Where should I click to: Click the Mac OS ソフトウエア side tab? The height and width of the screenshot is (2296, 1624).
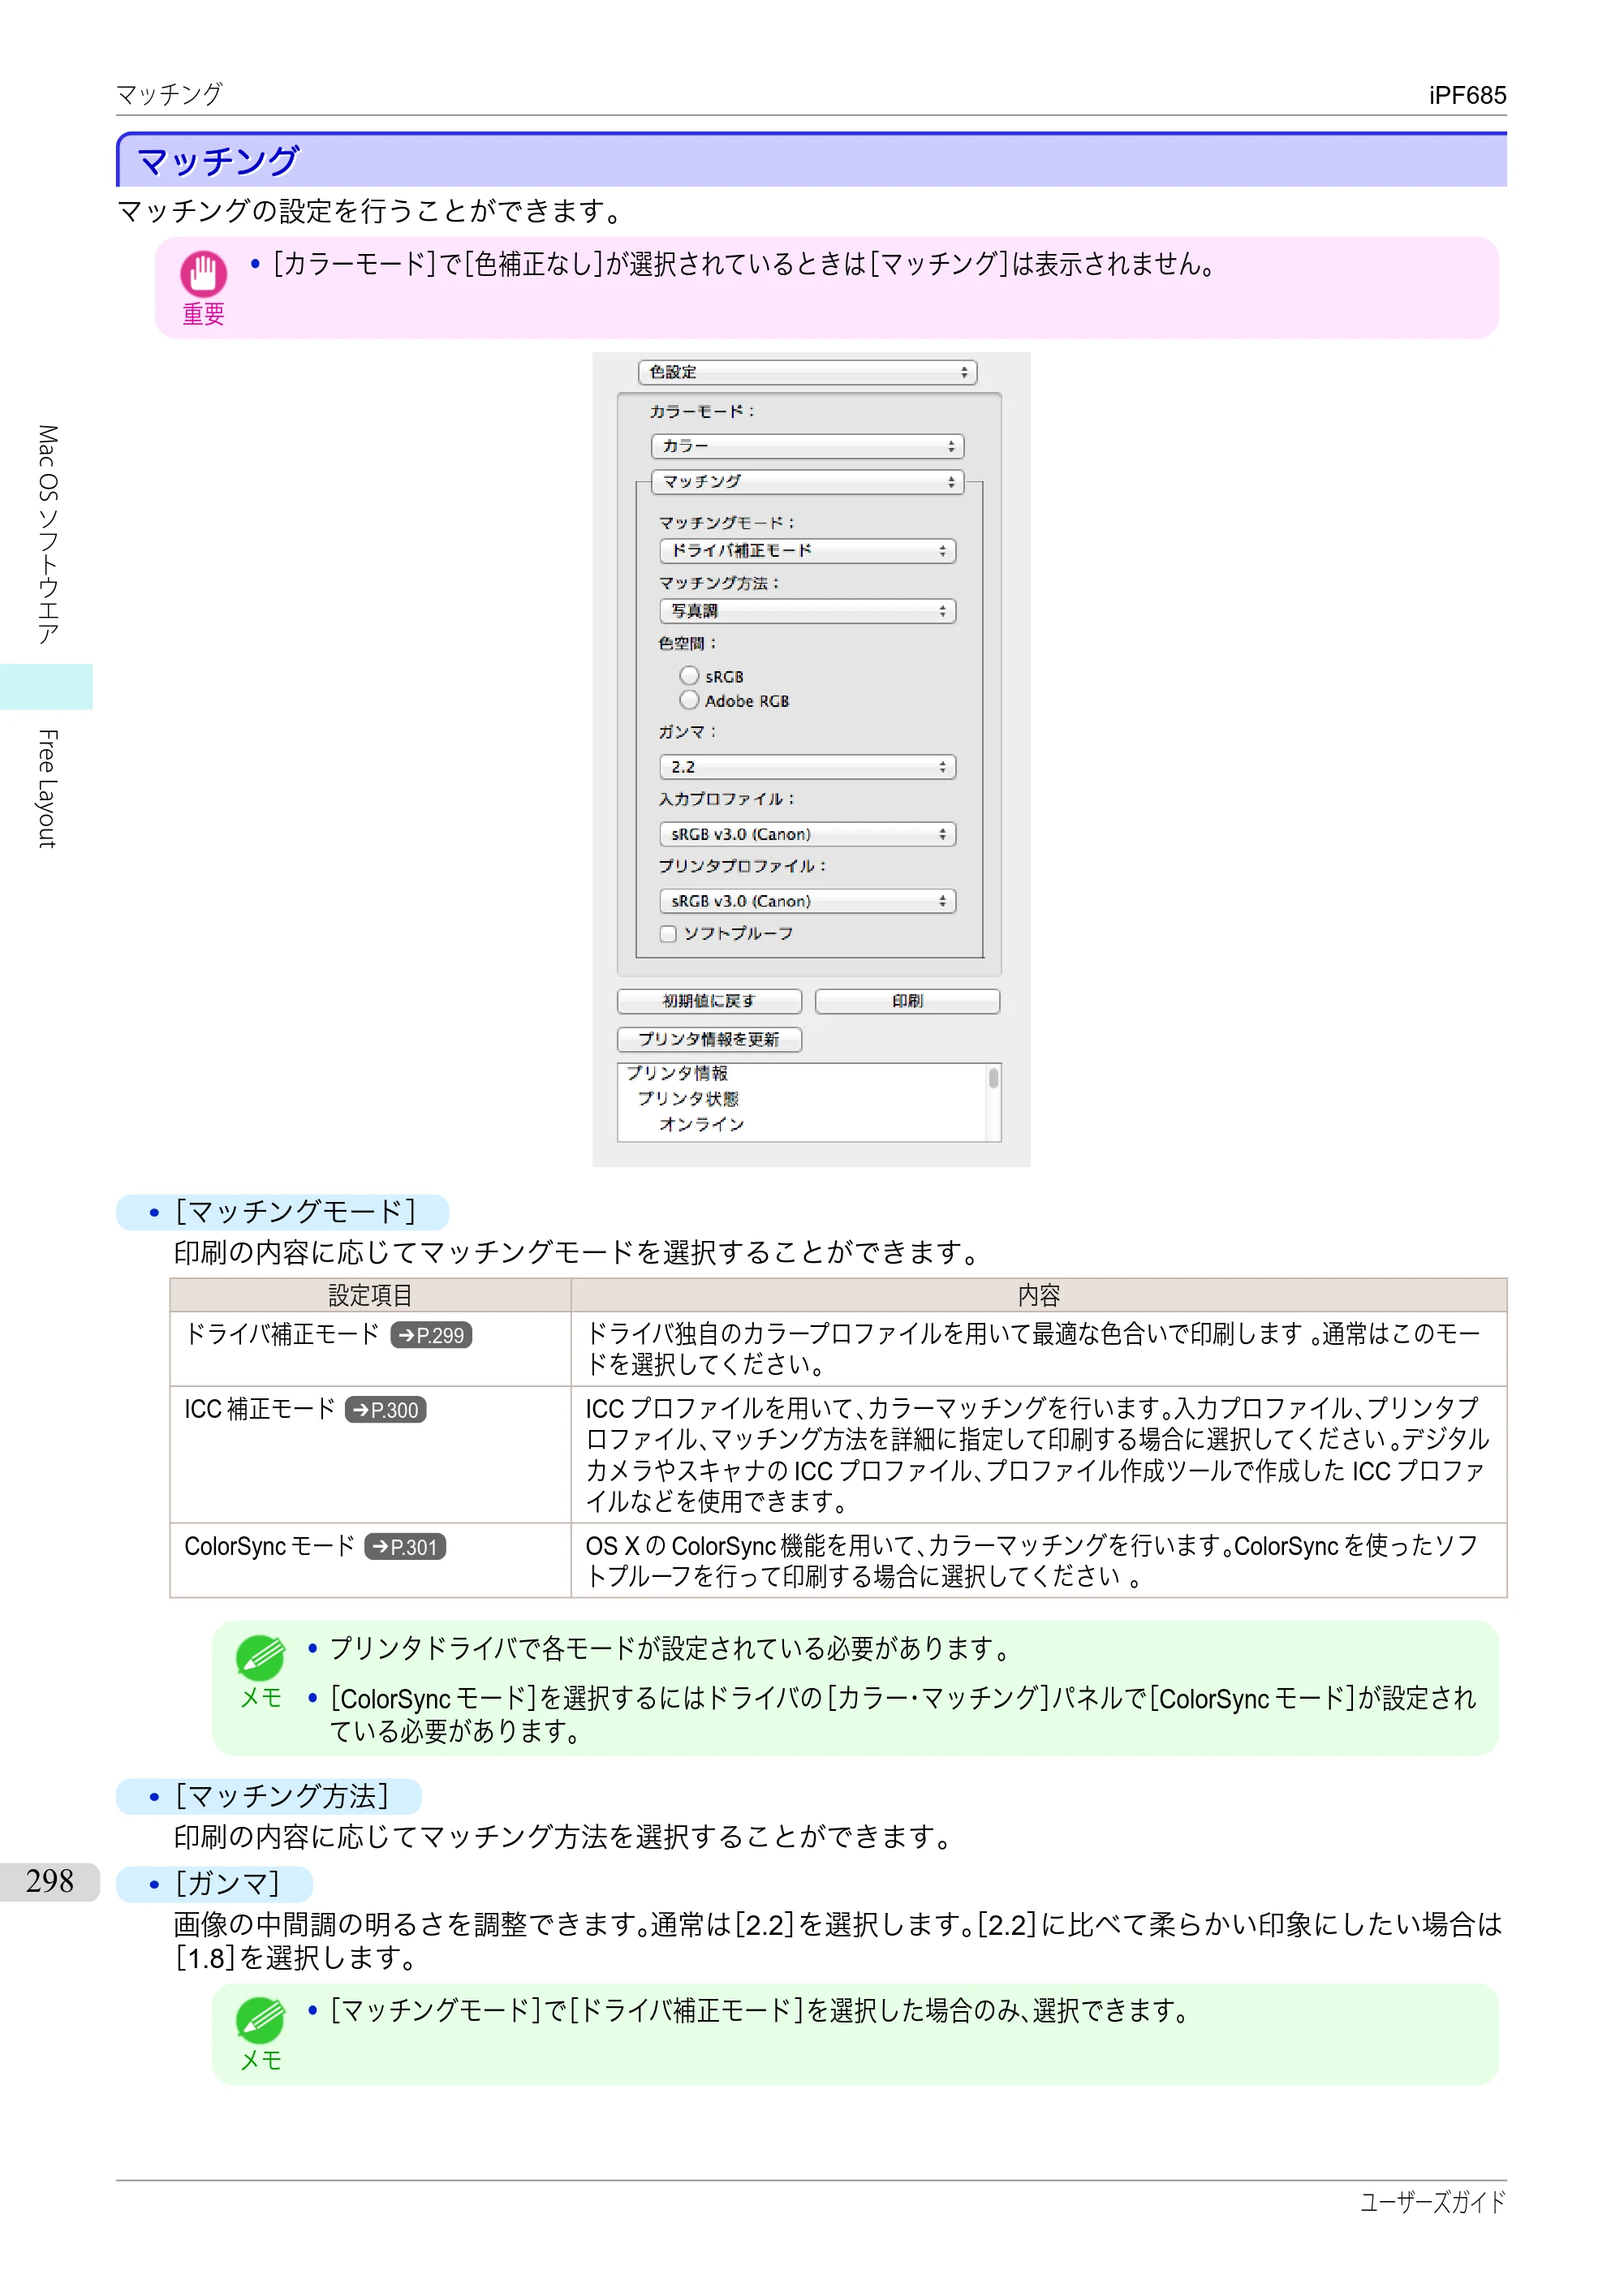47,534
